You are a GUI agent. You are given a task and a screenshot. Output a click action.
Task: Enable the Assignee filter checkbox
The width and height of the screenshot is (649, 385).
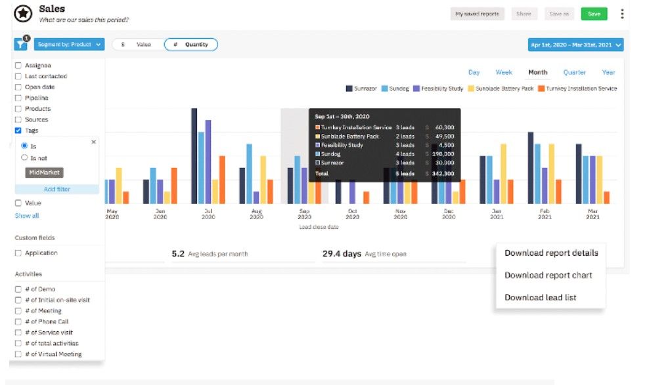point(18,66)
